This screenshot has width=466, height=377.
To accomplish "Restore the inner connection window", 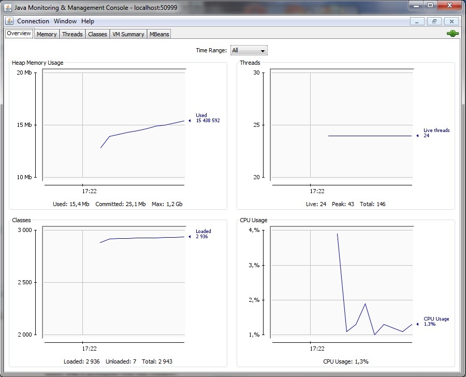I will [x=434, y=21].
